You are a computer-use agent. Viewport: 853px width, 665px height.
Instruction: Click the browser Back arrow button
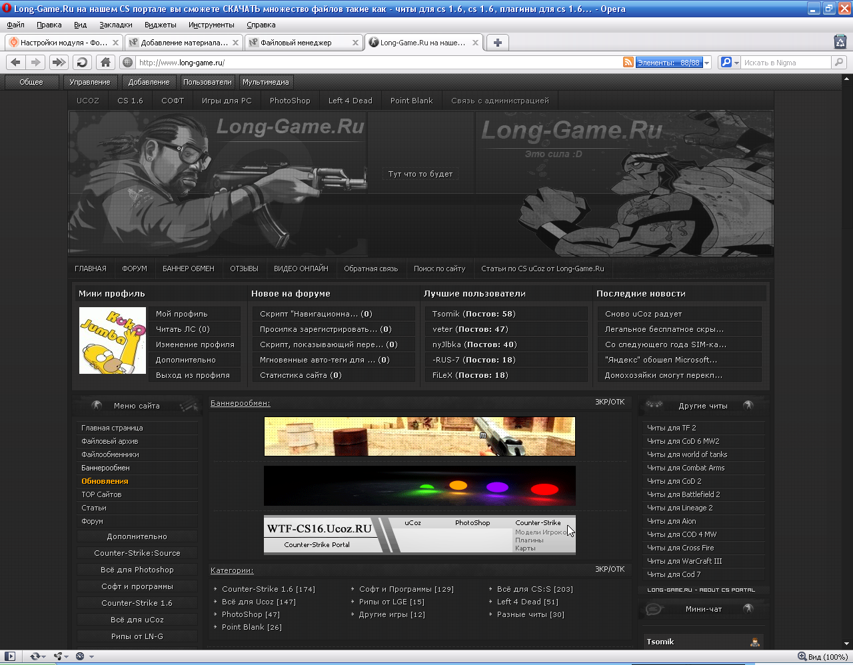(x=15, y=62)
